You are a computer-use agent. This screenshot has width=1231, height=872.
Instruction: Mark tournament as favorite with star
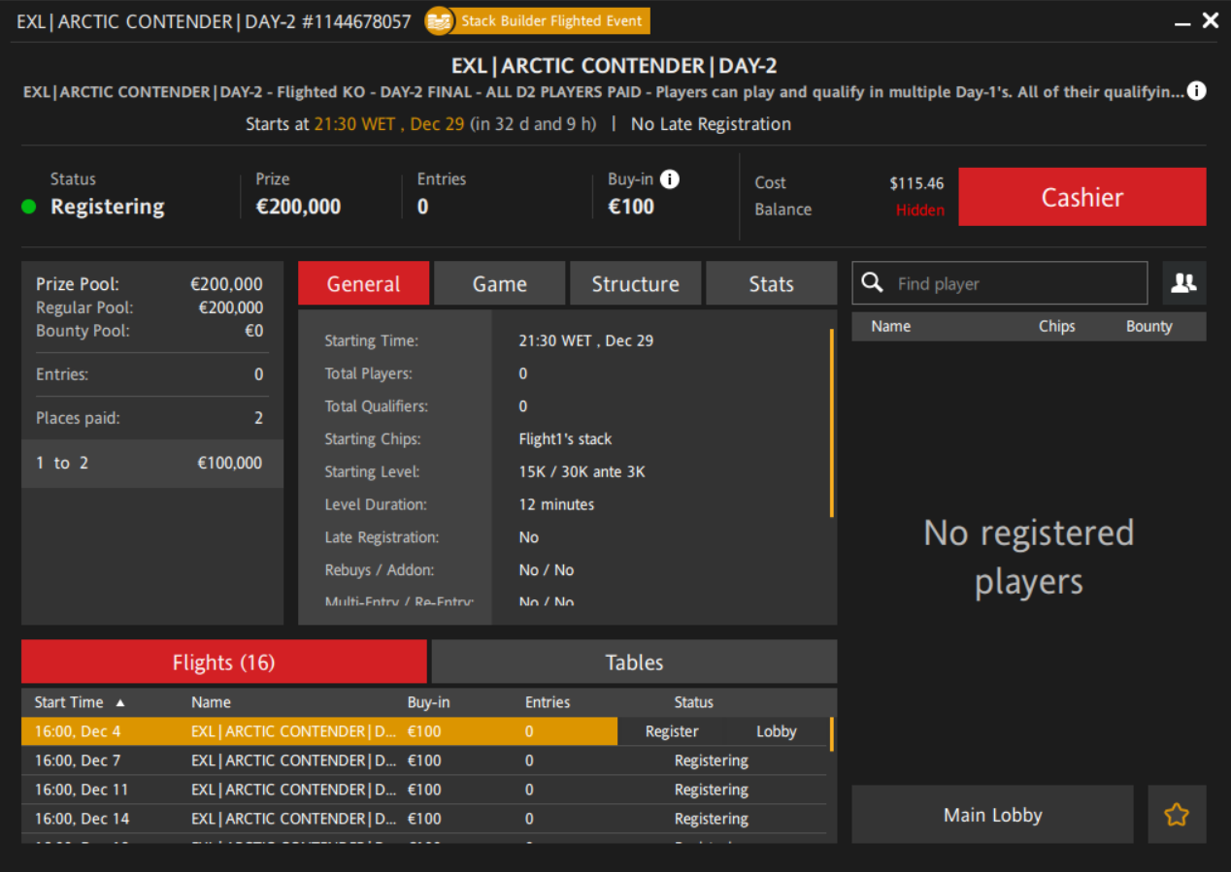(x=1176, y=815)
